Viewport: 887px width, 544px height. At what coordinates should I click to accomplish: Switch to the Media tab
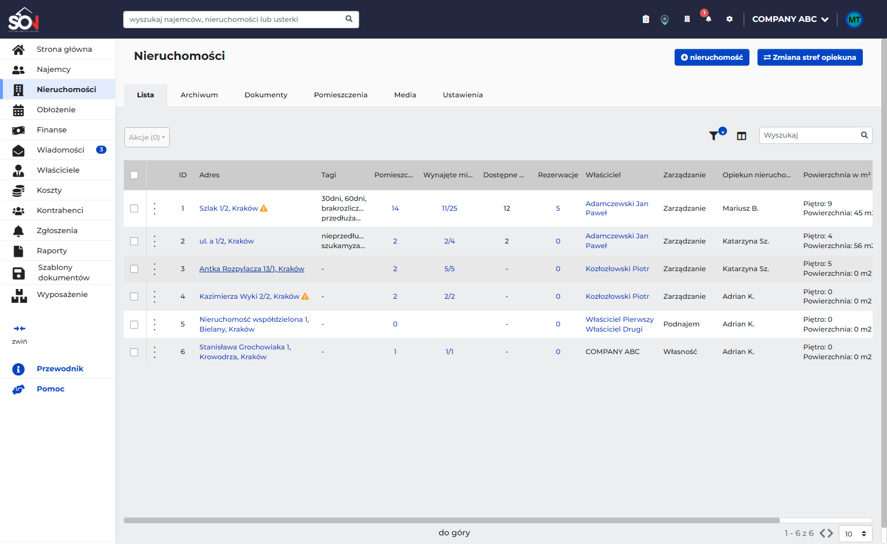405,95
